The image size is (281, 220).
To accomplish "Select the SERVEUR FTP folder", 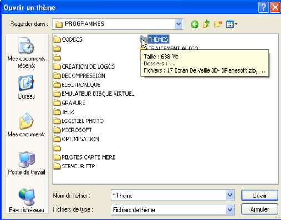I will [x=74, y=166].
